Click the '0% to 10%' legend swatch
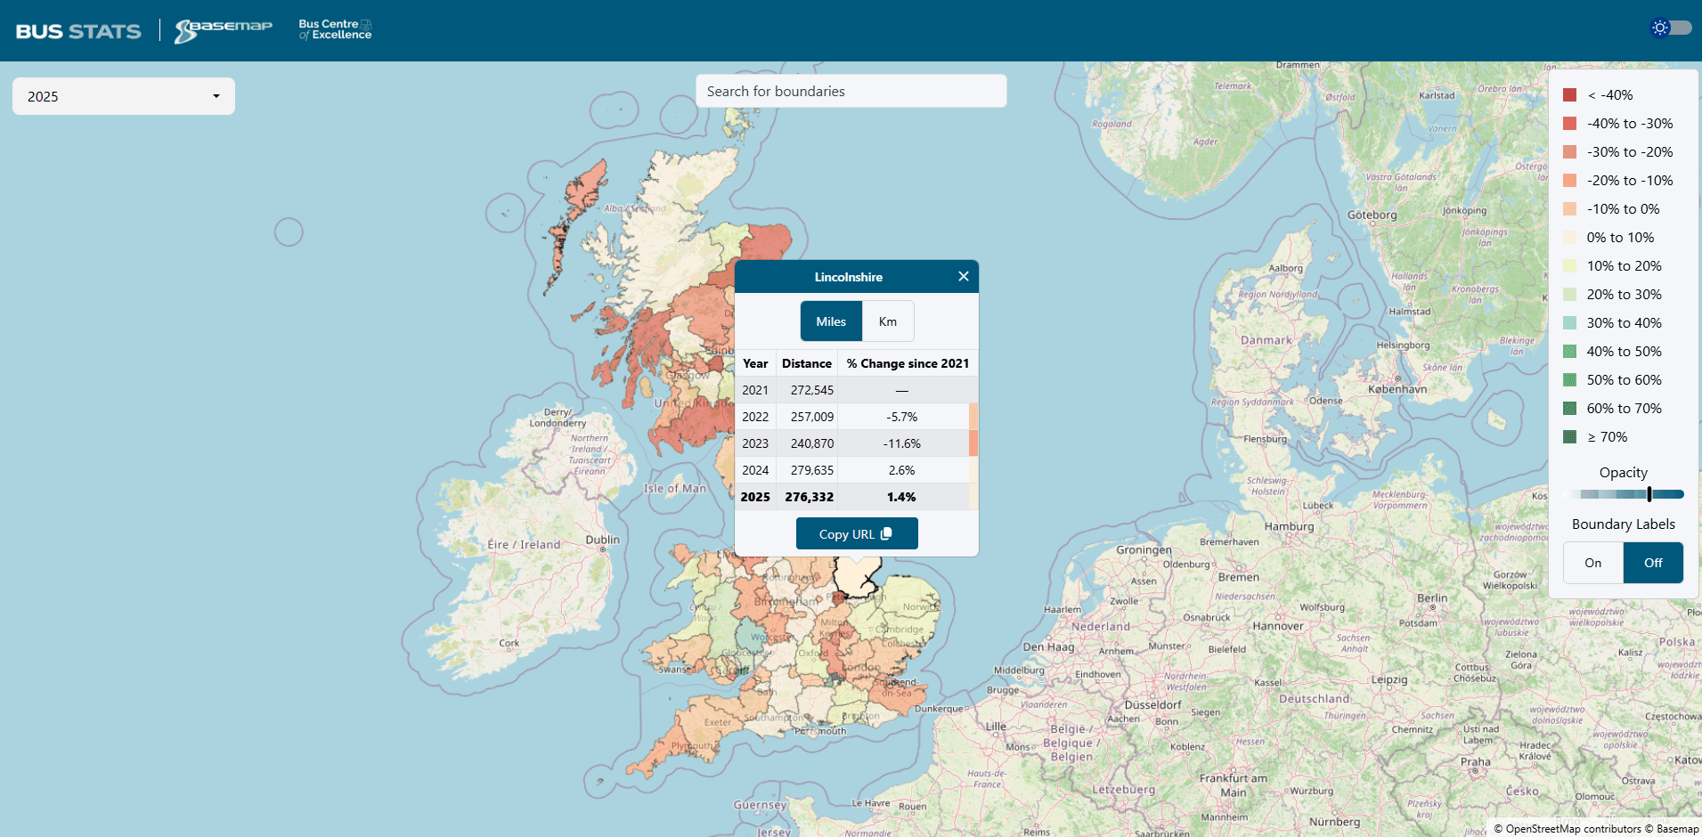Image resolution: width=1702 pixels, height=837 pixels. click(x=1569, y=238)
